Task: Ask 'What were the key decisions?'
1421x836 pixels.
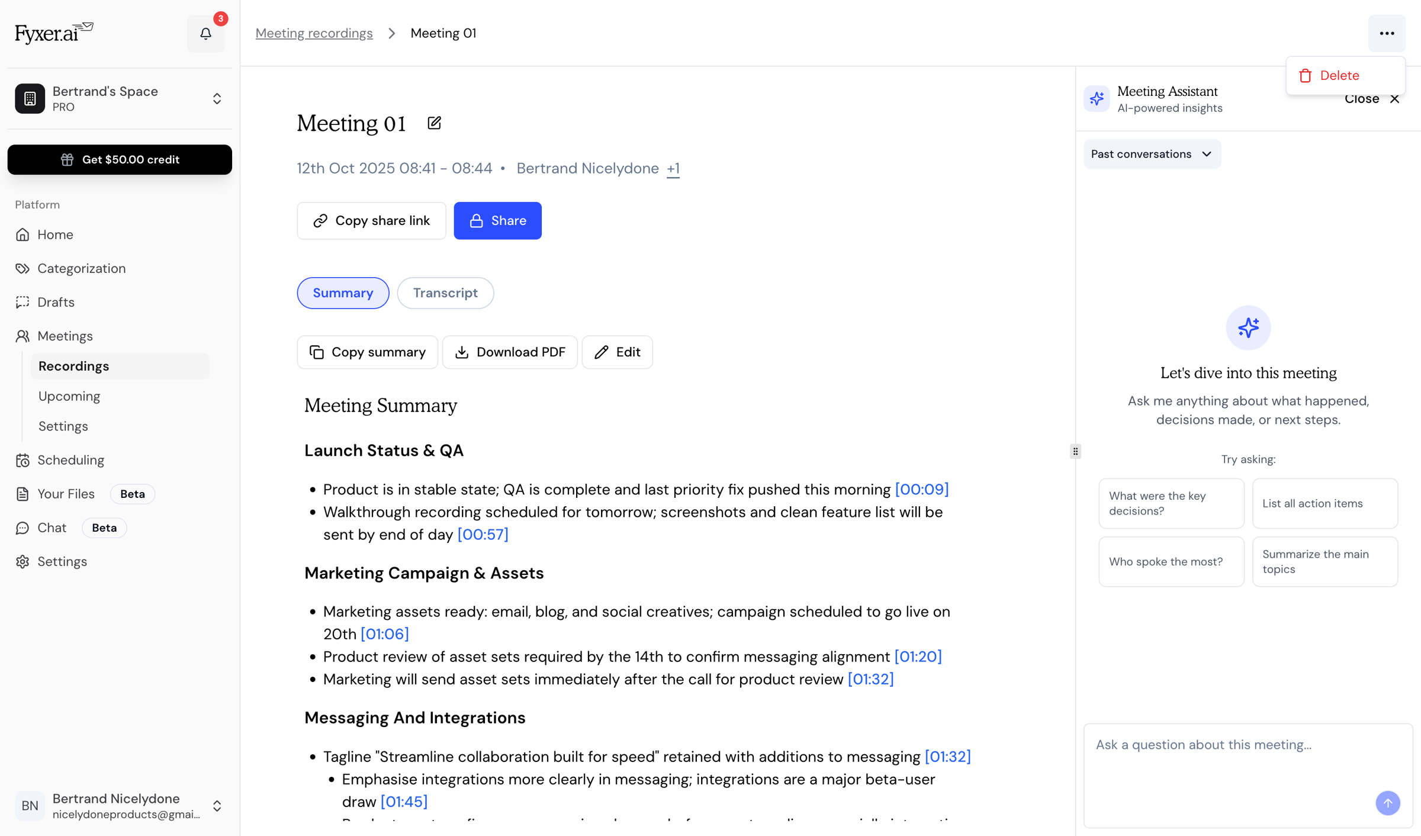Action: [1171, 503]
